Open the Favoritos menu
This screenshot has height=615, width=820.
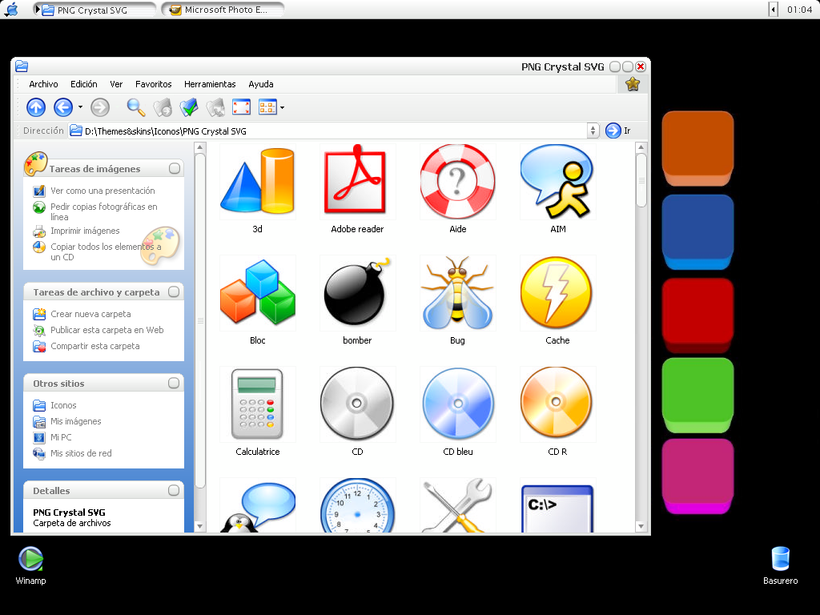coord(153,84)
